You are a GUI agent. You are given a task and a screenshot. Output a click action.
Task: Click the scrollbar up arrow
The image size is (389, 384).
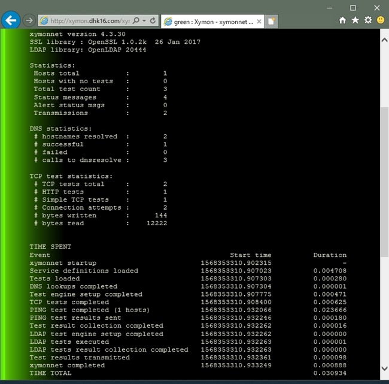[x=384, y=40]
